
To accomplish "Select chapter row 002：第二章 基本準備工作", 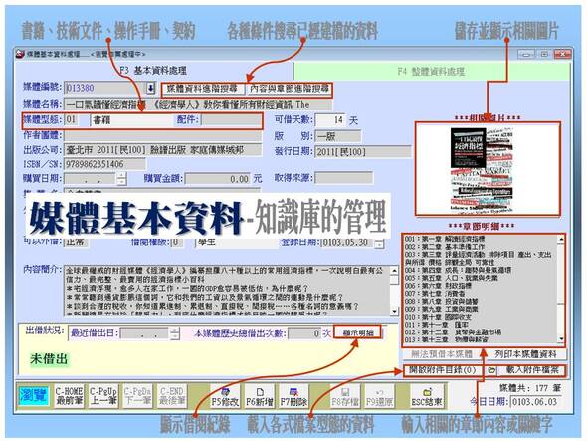I will 445,247.
